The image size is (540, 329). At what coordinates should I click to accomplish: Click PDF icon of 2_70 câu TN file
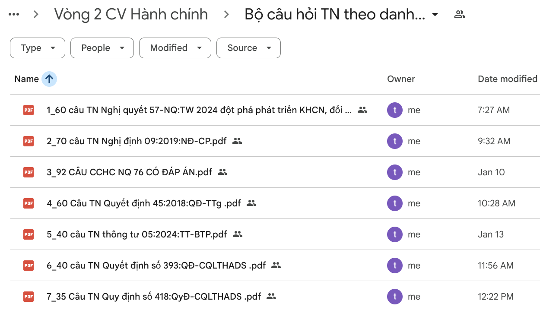coord(29,141)
